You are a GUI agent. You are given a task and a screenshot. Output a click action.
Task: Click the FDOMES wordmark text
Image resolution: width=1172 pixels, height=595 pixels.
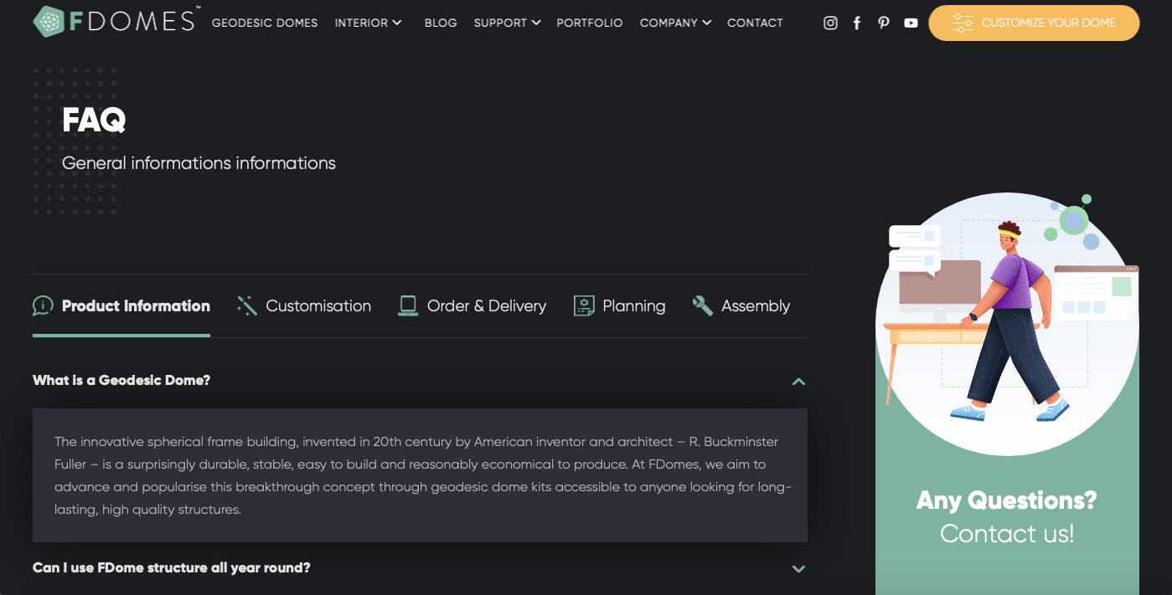coord(132,21)
